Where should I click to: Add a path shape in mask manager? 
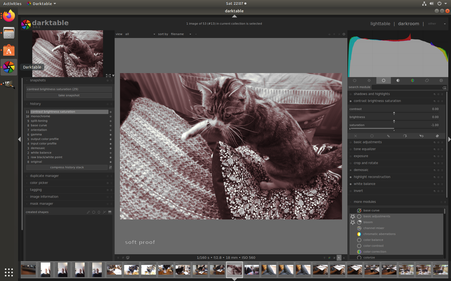104,212
